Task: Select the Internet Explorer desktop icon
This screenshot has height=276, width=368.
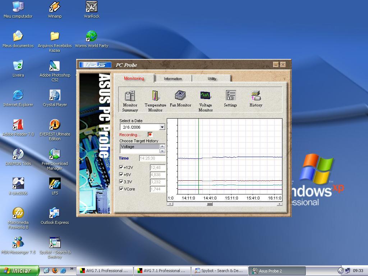Action: pos(18,98)
